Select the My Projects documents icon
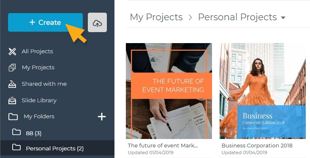The height and width of the screenshot is (158, 310). click(x=12, y=68)
